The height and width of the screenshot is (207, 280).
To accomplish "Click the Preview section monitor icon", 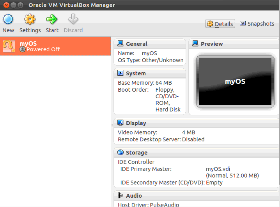I will [195, 43].
